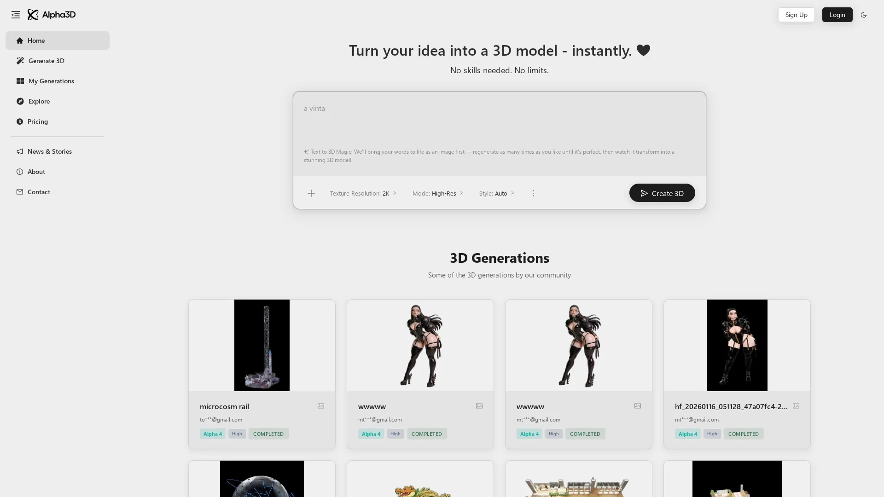Screen dimensions: 884x497
Task: Click the 3D Generations heading
Action: coord(500,258)
